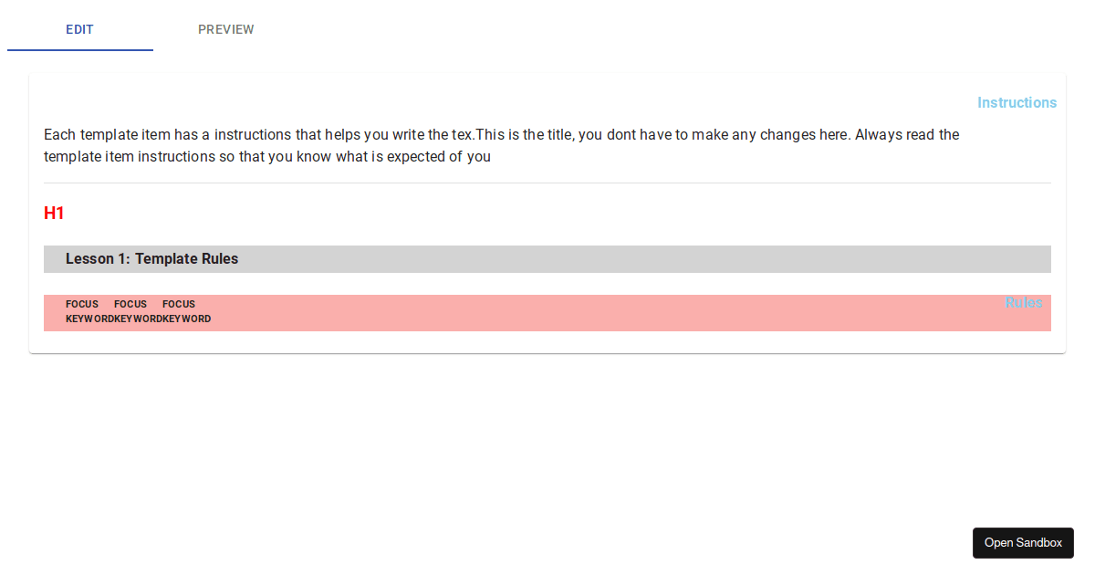This screenshot has height=575, width=1095.
Task: Open the PREVIEW tab
Action: point(226,29)
